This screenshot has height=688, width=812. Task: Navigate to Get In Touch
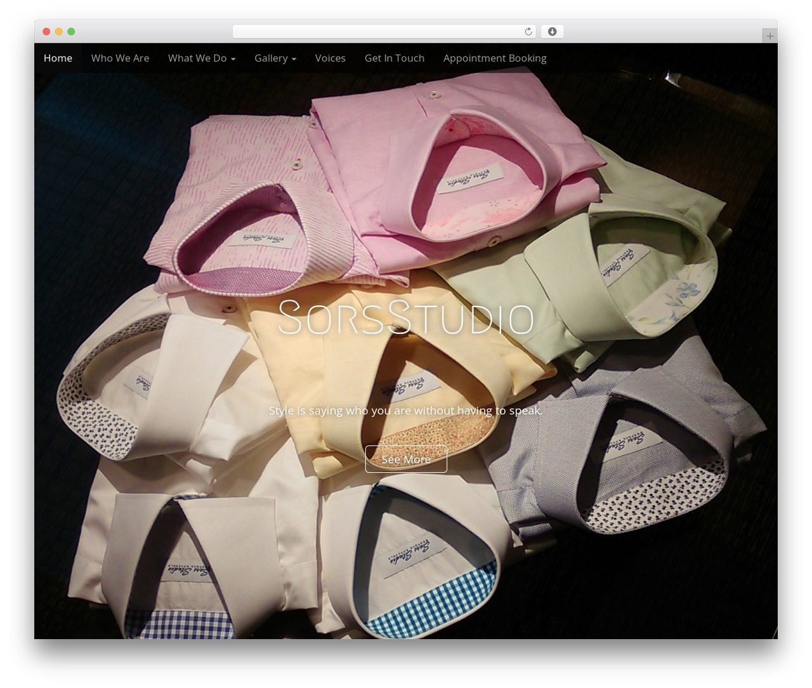click(395, 58)
